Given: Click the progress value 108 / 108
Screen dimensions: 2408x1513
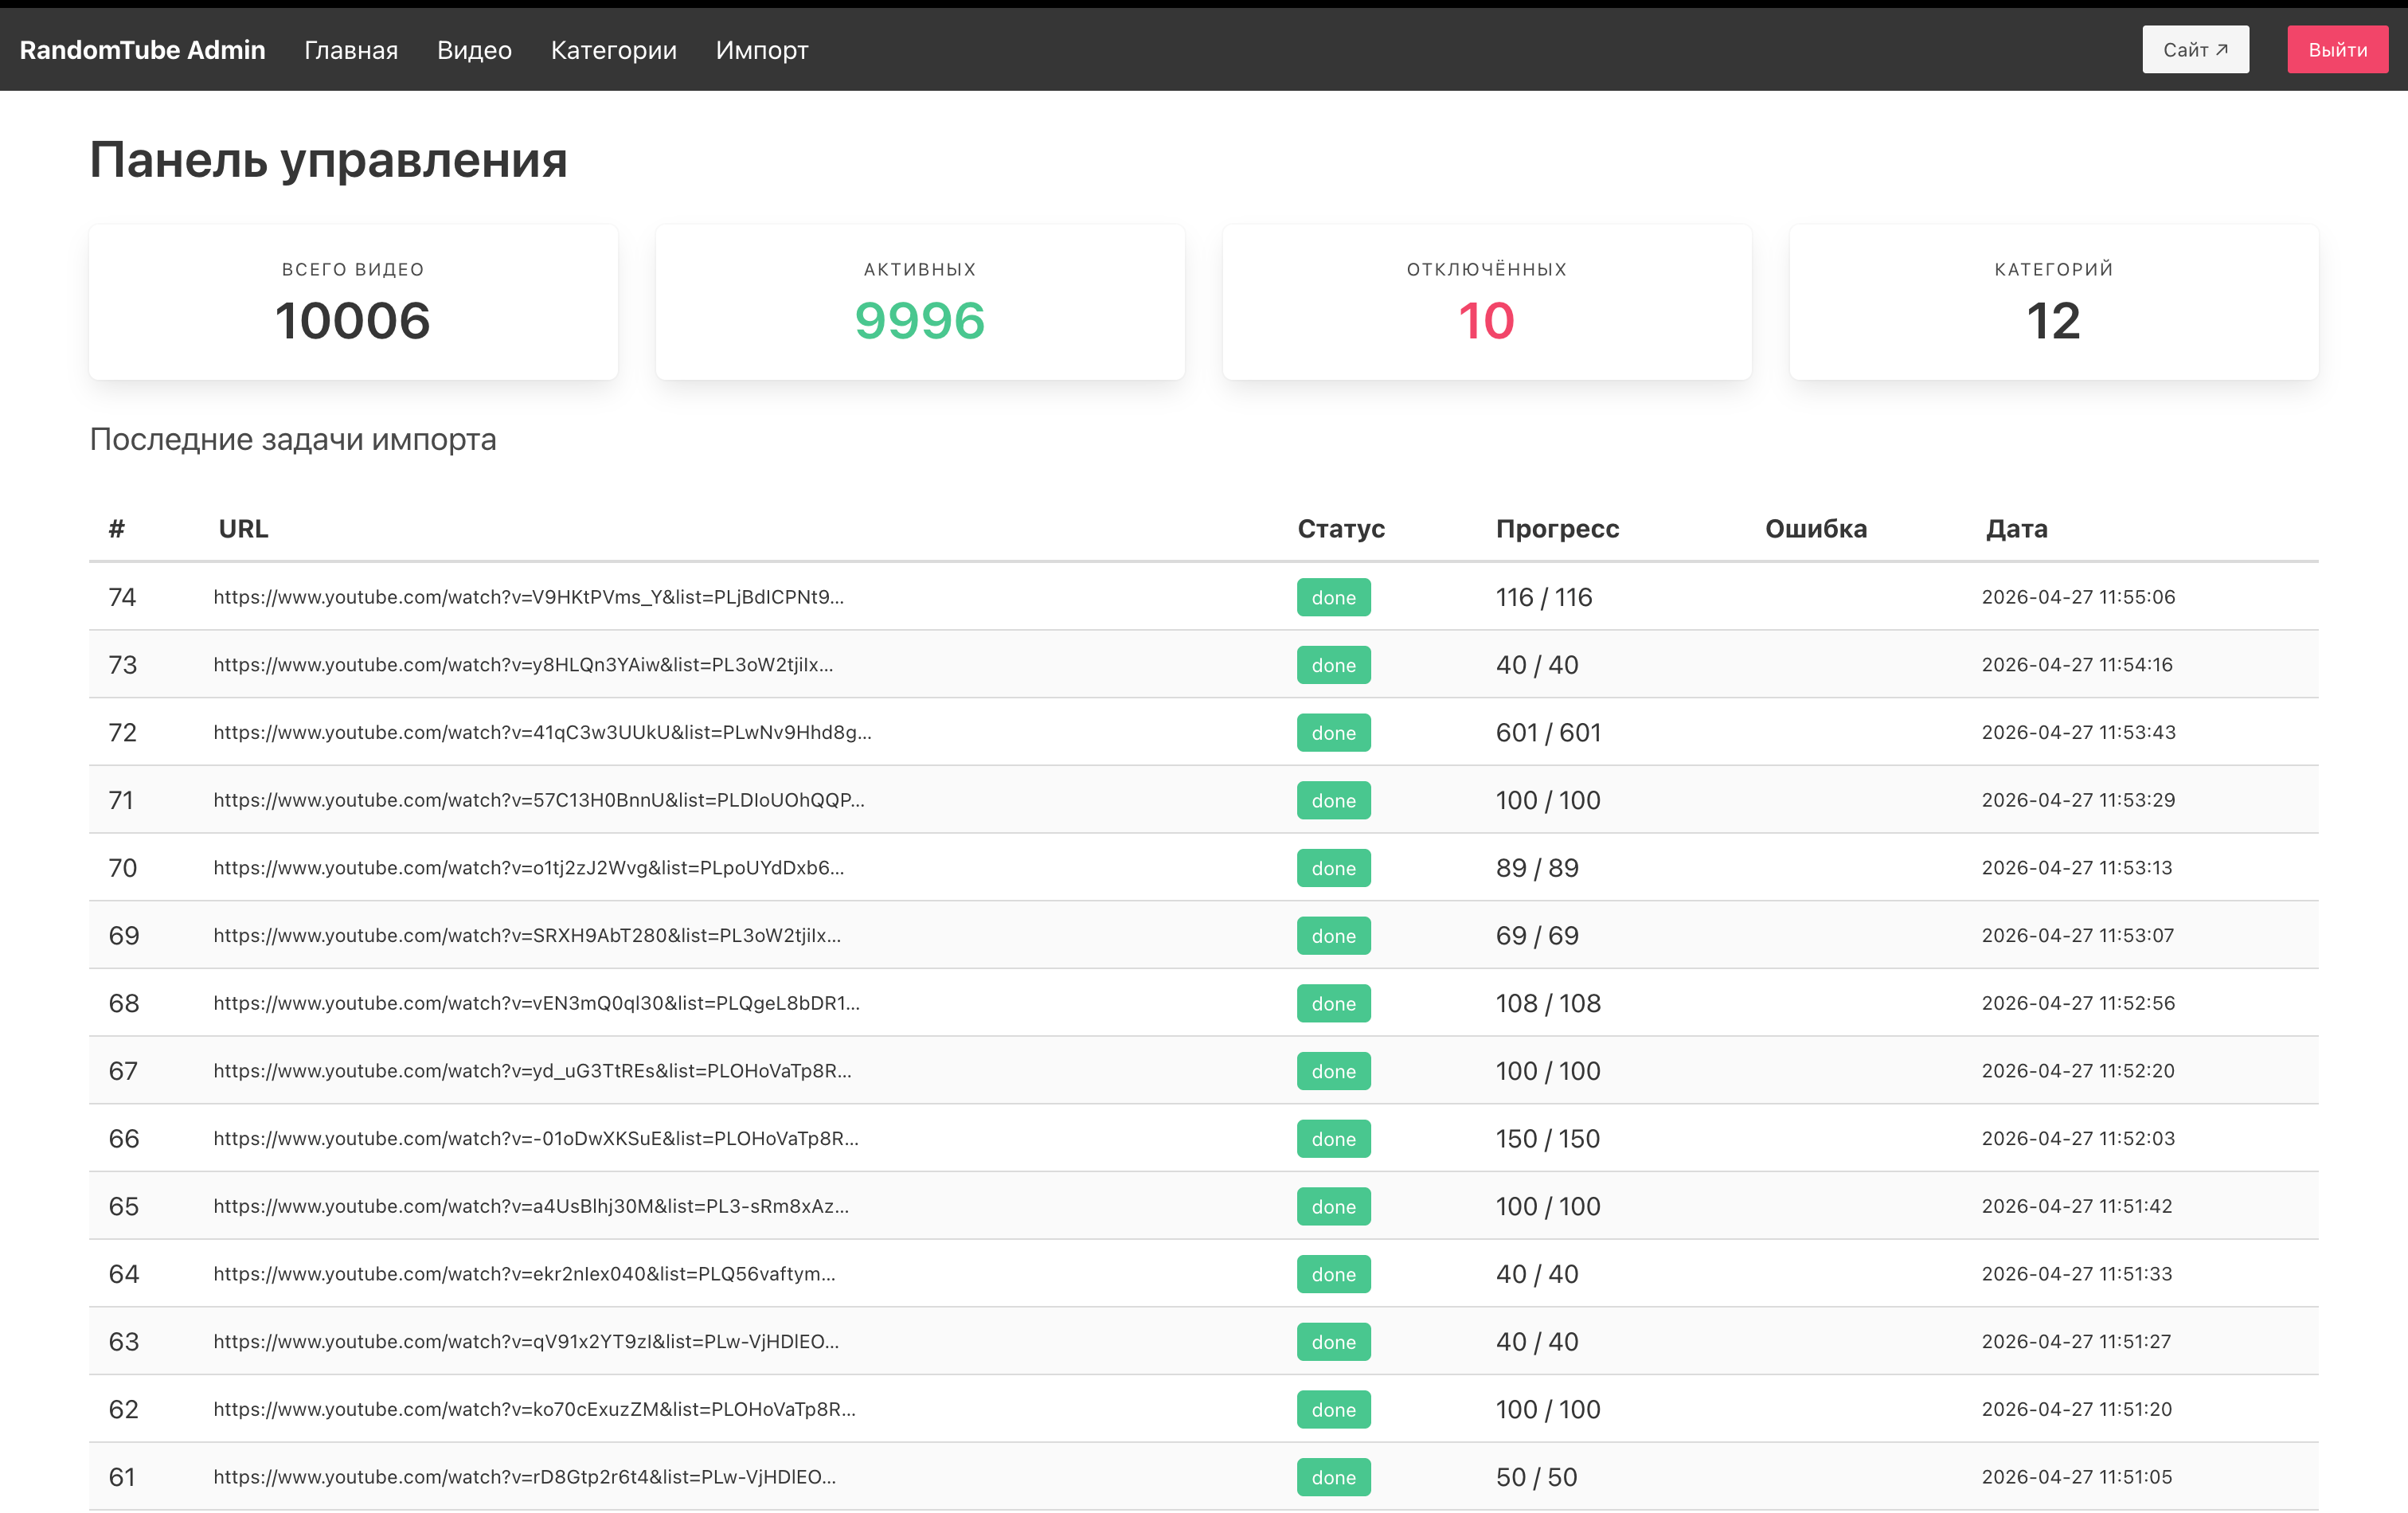Looking at the screenshot, I should [x=1548, y=1003].
